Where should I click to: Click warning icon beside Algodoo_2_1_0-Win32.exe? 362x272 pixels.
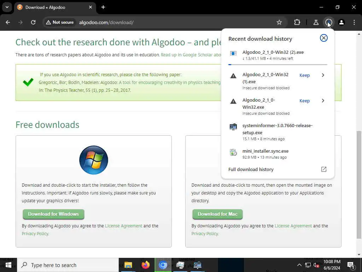pyautogui.click(x=233, y=101)
